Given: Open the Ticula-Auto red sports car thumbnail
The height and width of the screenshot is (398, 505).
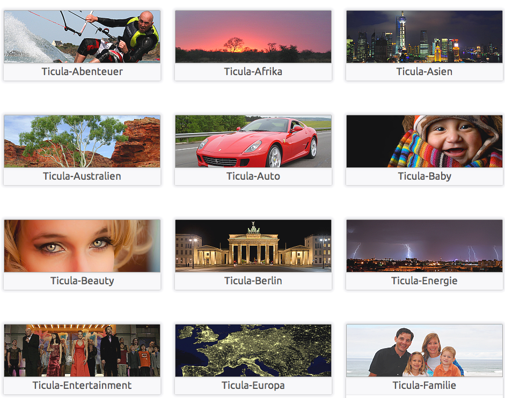Looking at the screenshot, I should click(253, 142).
